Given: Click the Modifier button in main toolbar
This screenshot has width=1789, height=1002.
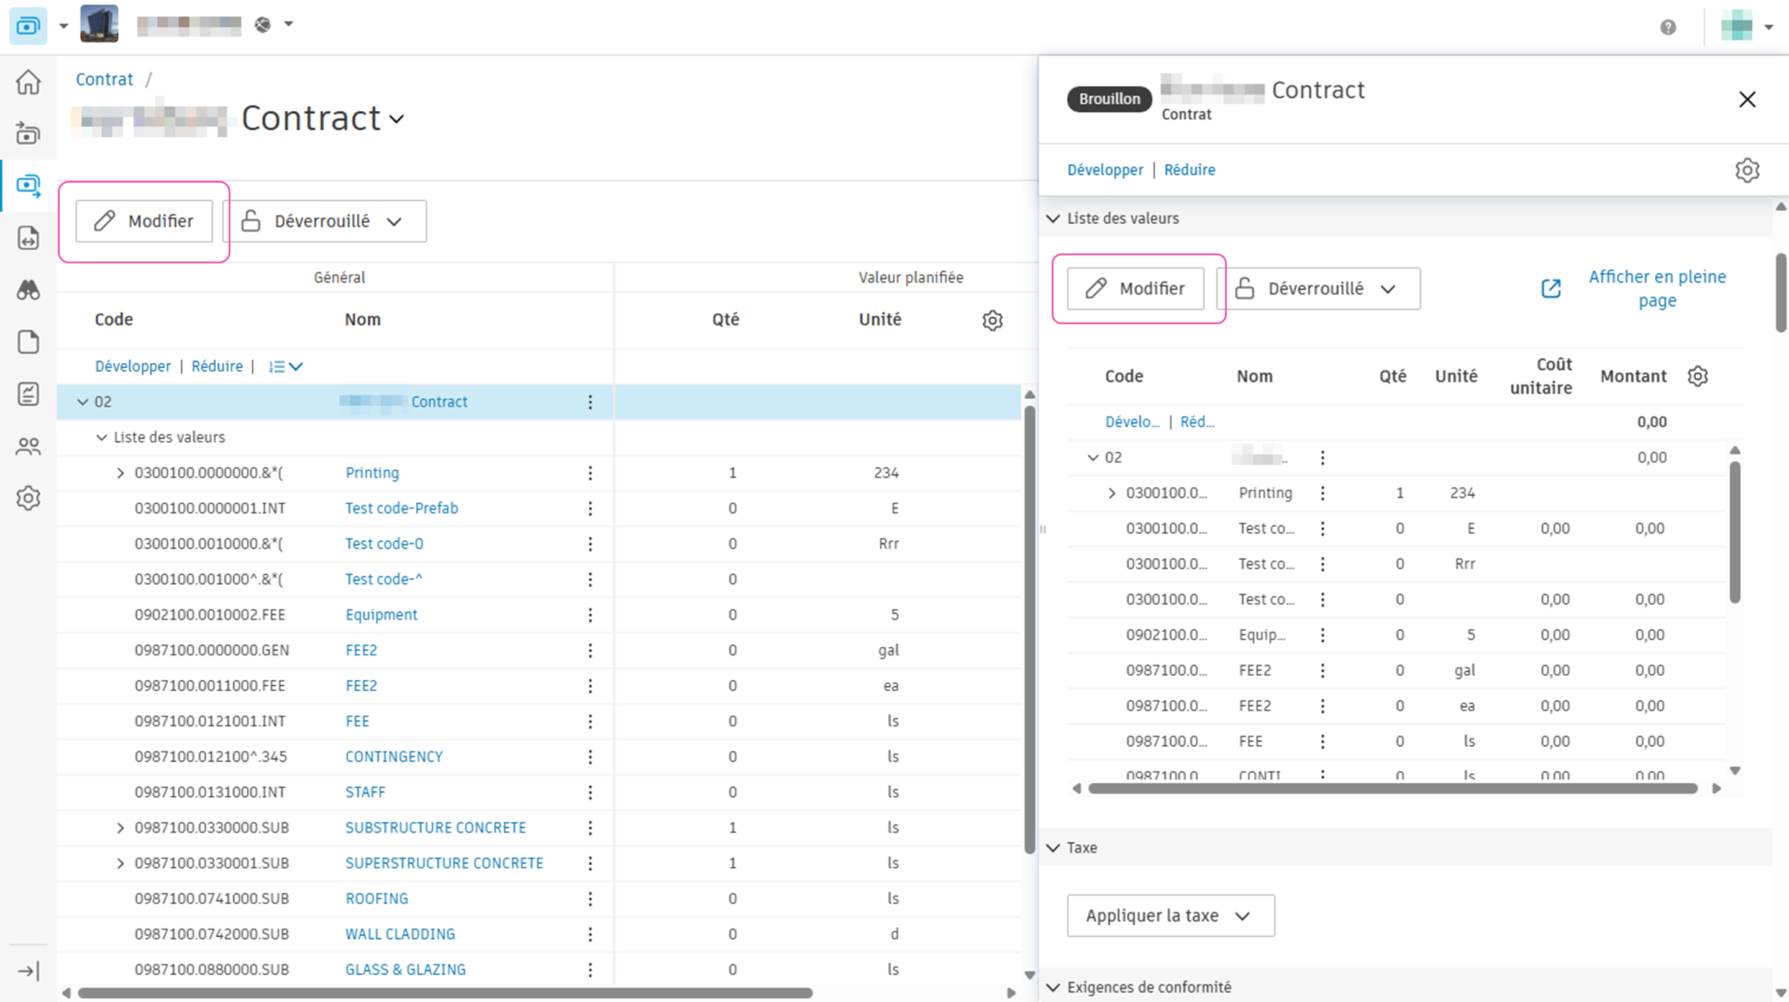Looking at the screenshot, I should (143, 222).
